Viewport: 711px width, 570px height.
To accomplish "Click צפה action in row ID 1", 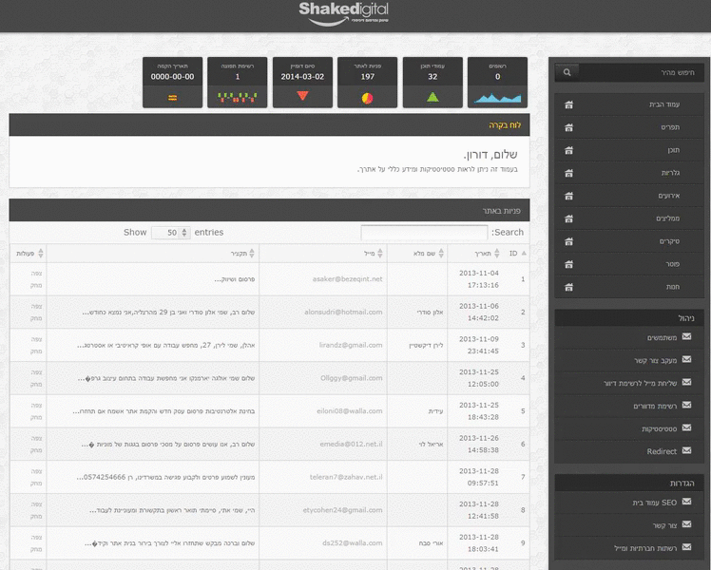I will (36, 274).
